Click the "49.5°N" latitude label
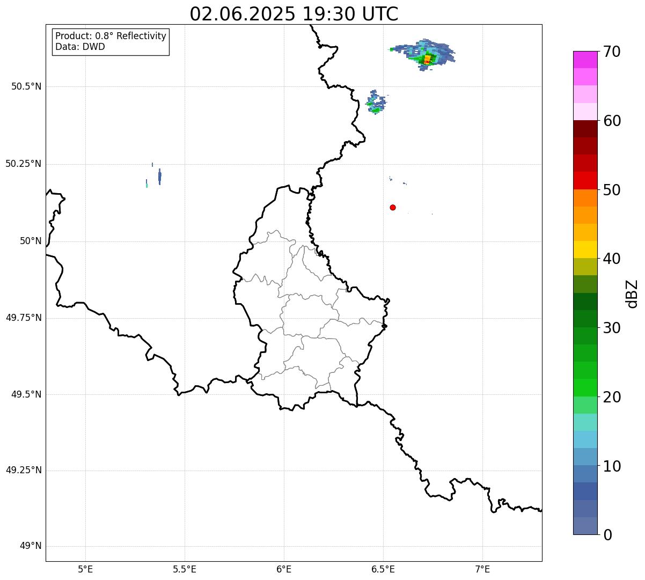 tap(26, 394)
